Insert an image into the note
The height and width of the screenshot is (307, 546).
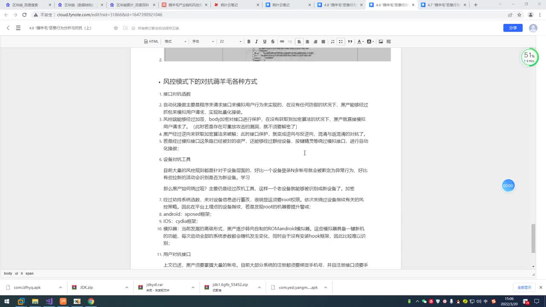(x=380, y=41)
